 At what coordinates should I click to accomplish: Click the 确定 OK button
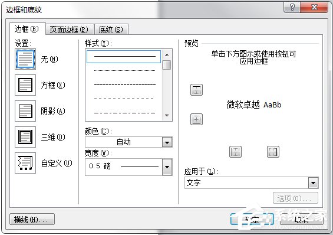(x=252, y=219)
